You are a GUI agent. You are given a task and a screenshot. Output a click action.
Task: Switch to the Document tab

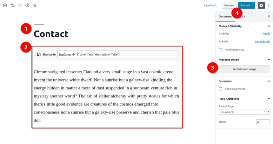225,16
